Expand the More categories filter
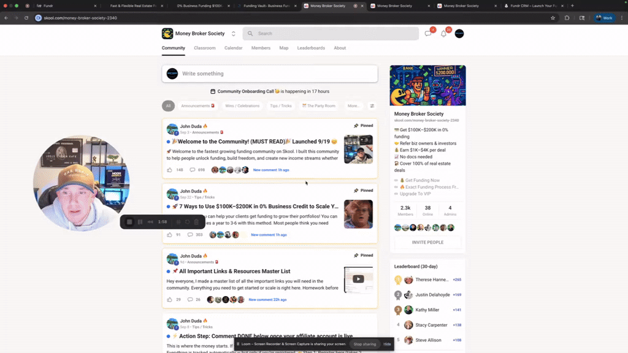 pos(353,106)
